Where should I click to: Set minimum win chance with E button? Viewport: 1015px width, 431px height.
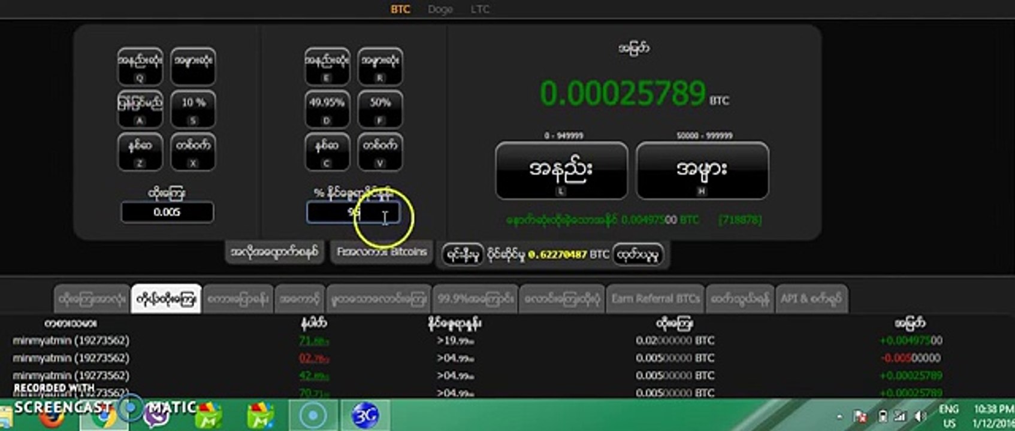click(327, 66)
